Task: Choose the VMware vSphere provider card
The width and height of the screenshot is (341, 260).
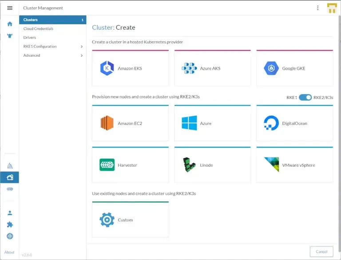Action: point(294,165)
